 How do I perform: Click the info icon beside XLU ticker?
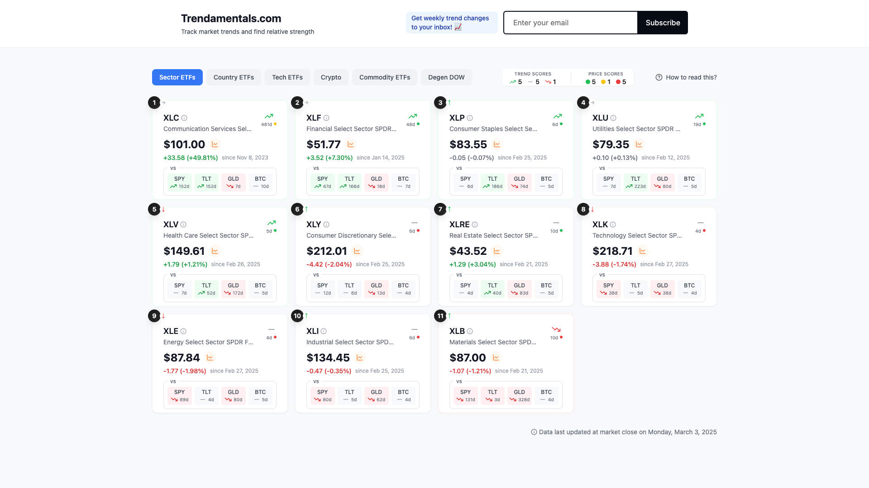(x=613, y=118)
